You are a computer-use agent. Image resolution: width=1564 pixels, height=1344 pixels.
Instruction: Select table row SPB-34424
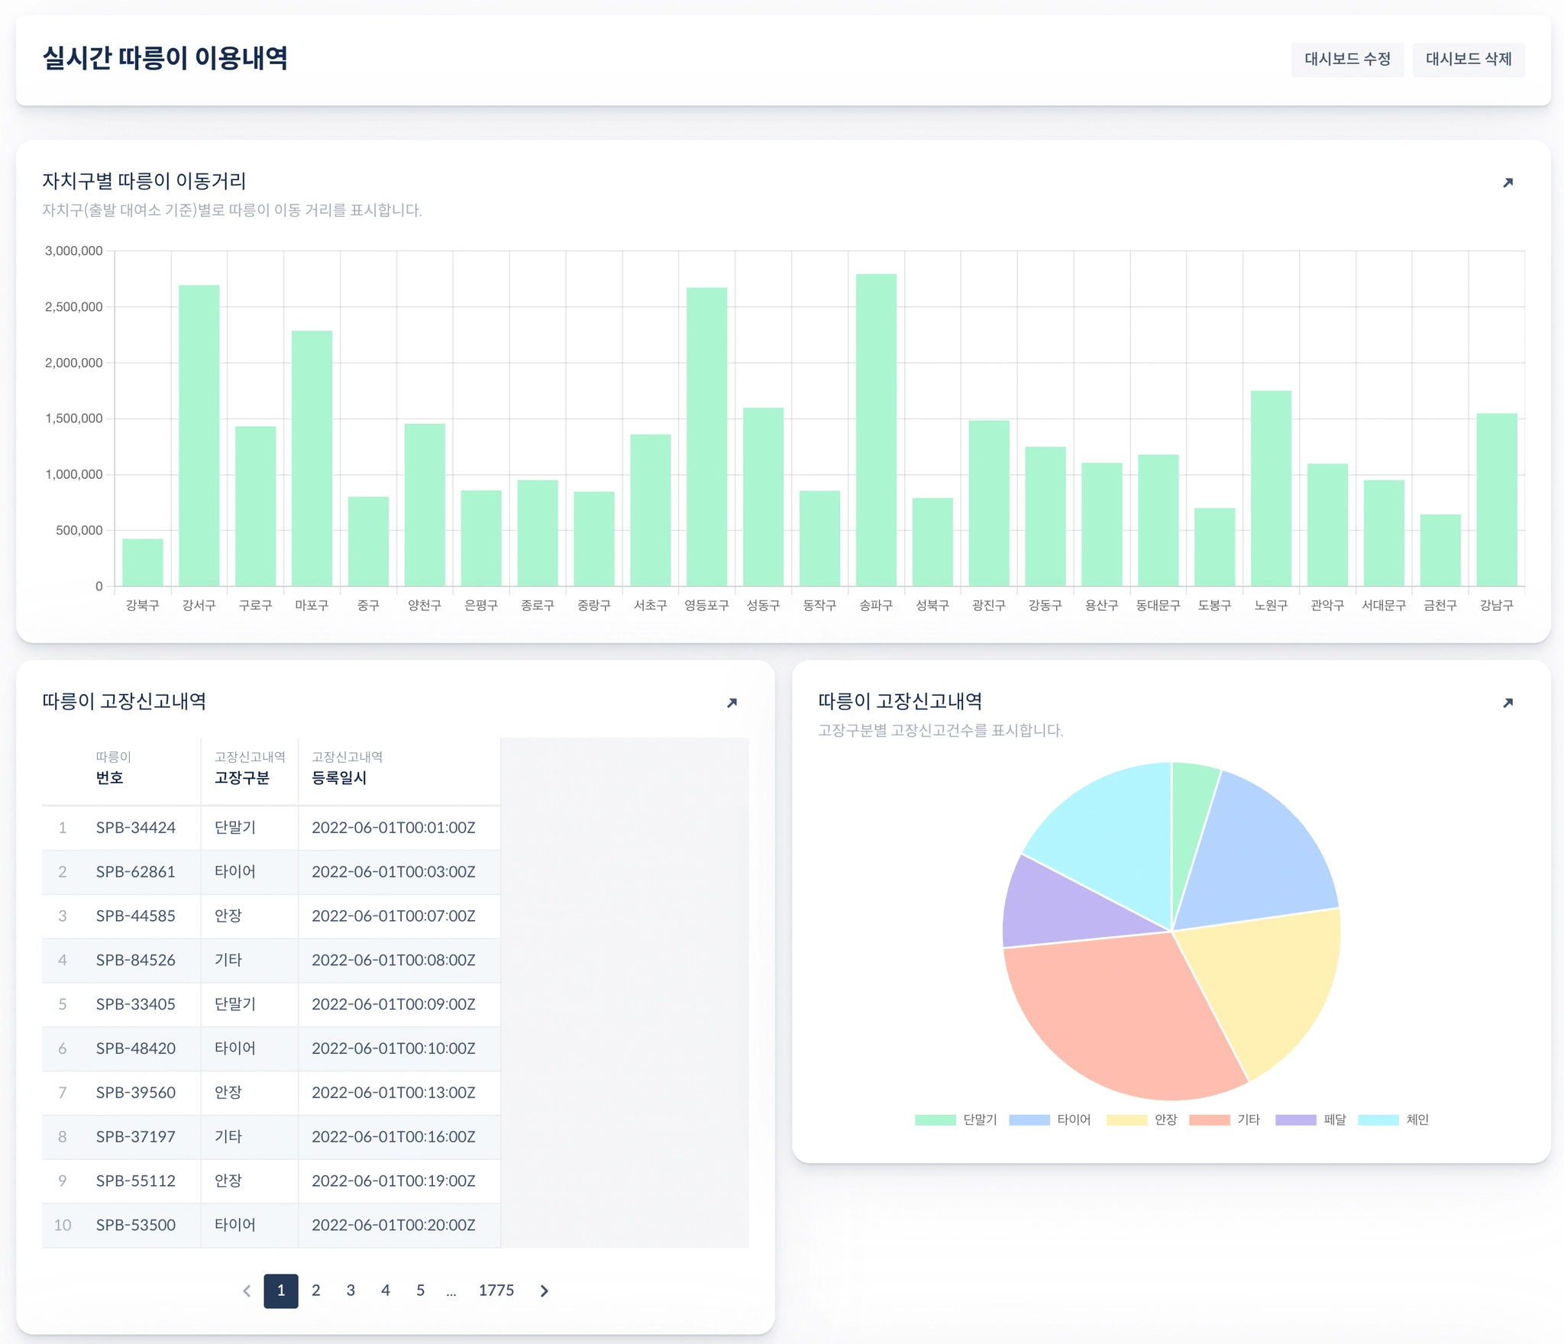(136, 828)
